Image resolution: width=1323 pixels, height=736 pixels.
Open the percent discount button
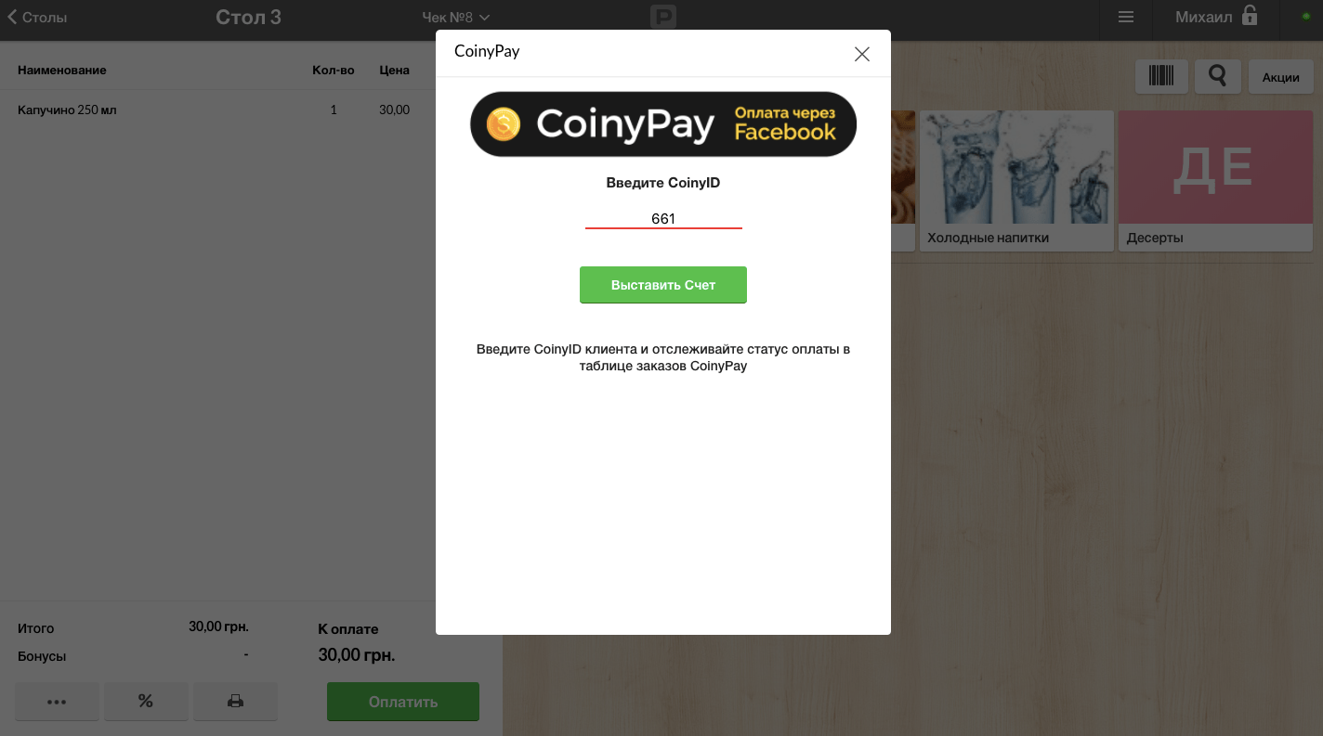pos(146,701)
